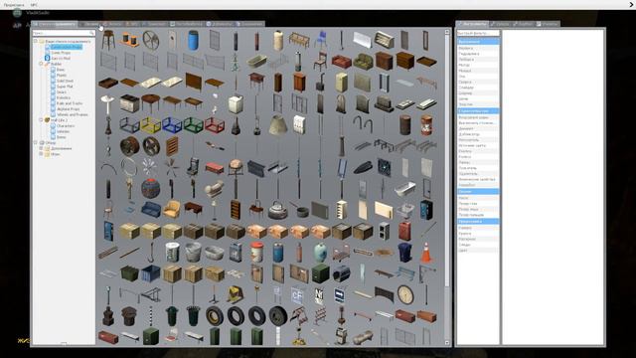The width and height of the screenshot is (636, 358).
Task: Expand the Игры folder node
Action: click(x=41, y=154)
